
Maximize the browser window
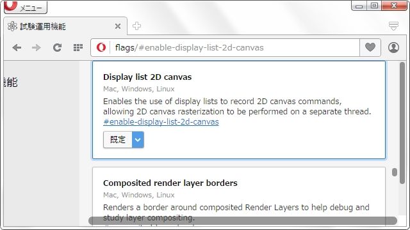374,5
